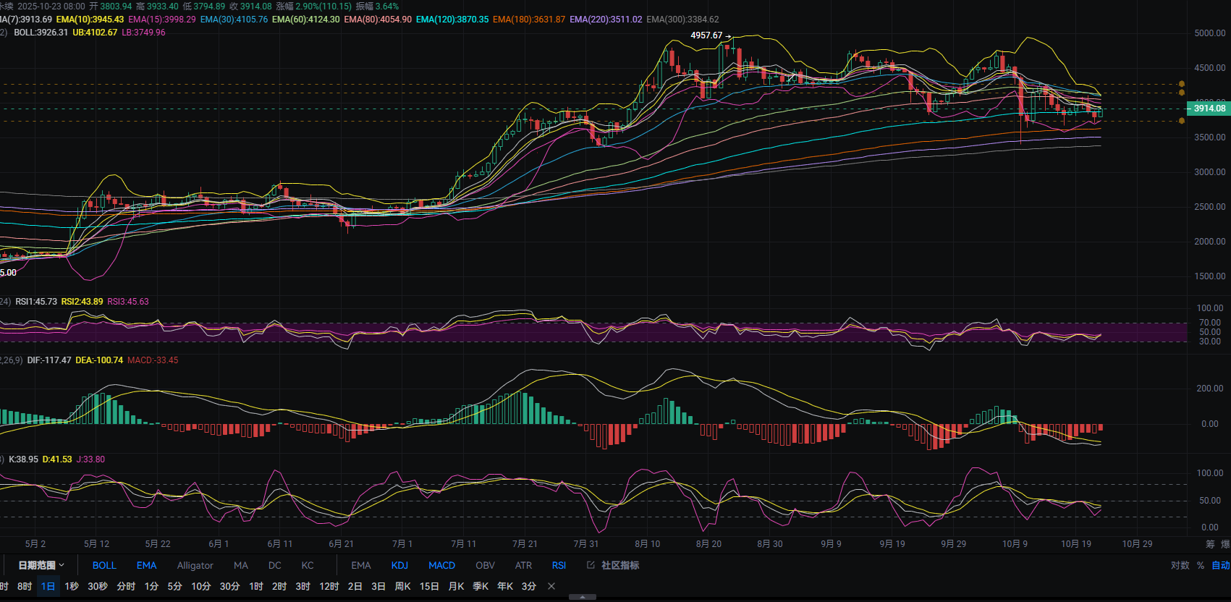This screenshot has height=602, width=1231.
Task: Toggle logarithmic scale (对数)
Action: pyautogui.click(x=1180, y=565)
